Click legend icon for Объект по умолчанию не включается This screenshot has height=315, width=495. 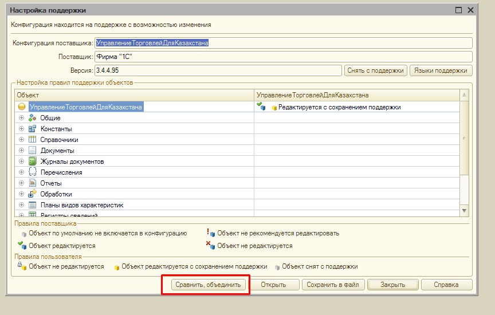click(x=24, y=234)
